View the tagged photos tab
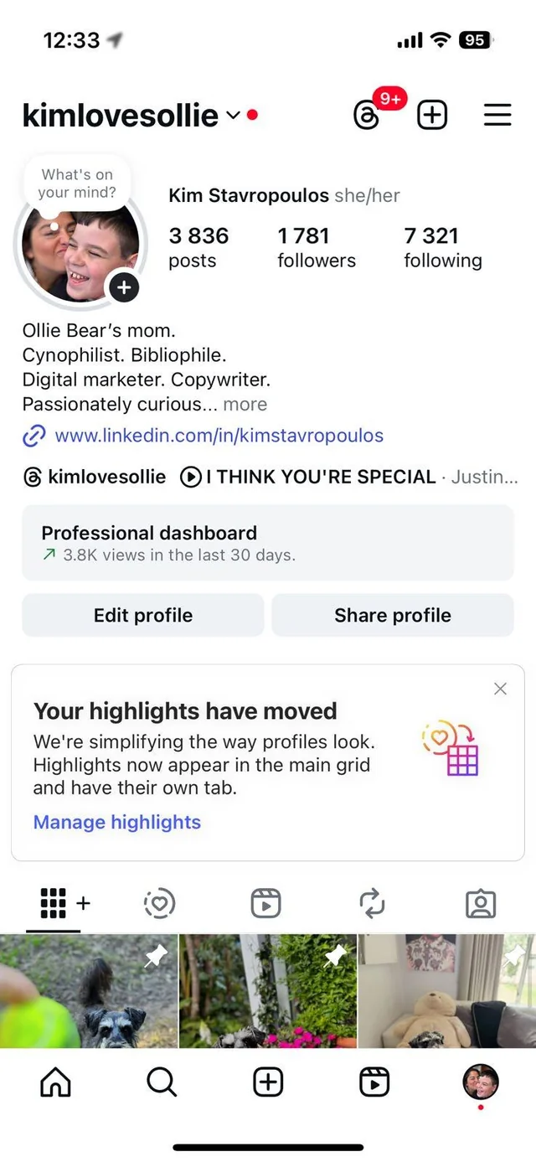The height and width of the screenshot is (1162, 536). (480, 903)
